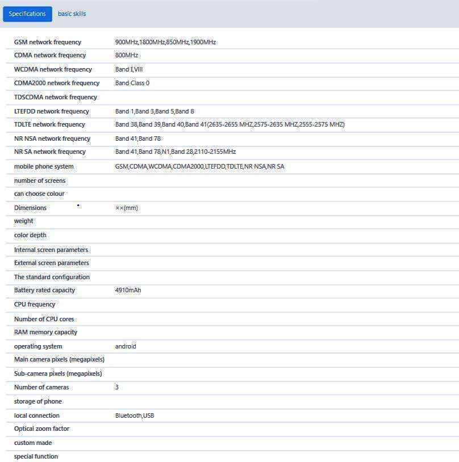The height and width of the screenshot is (462, 459).
Task: Switch to the Specifications tab
Action: [x=27, y=14]
